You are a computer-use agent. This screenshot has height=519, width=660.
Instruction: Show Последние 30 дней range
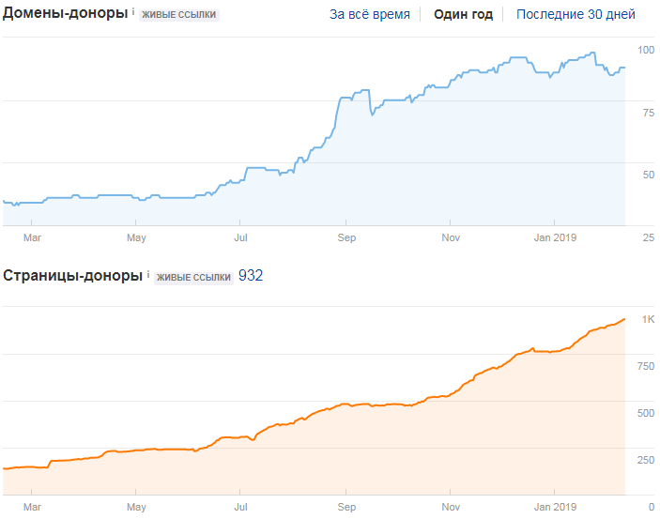576,14
